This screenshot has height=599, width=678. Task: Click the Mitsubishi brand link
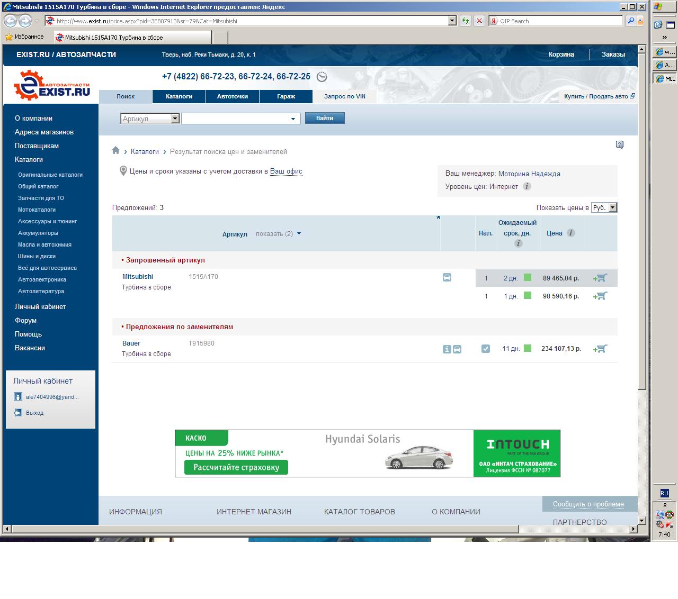click(x=138, y=277)
